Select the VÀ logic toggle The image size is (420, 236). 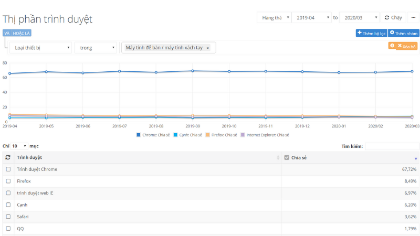7,33
